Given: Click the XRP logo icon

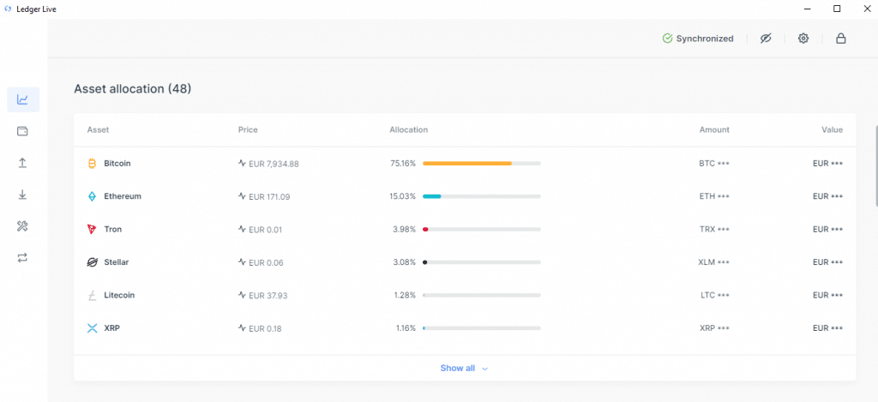Looking at the screenshot, I should click(x=93, y=328).
